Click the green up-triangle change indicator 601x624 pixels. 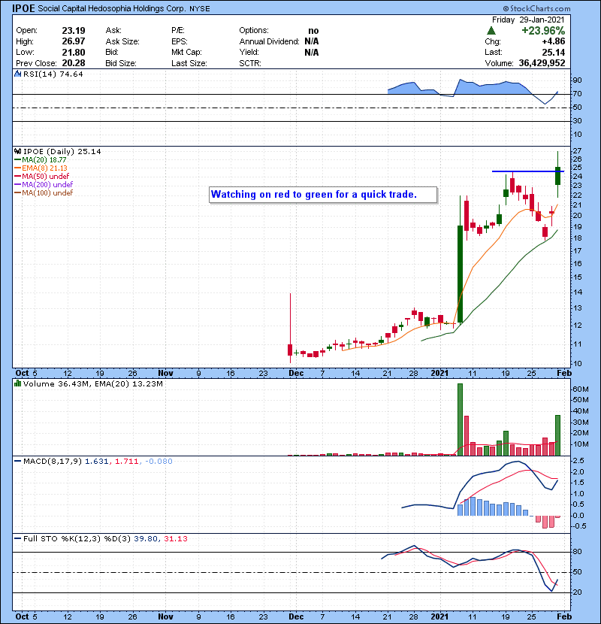tap(491, 31)
